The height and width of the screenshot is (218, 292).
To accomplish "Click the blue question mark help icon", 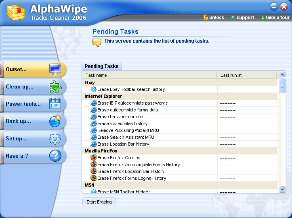I will pyautogui.click(x=55, y=156).
